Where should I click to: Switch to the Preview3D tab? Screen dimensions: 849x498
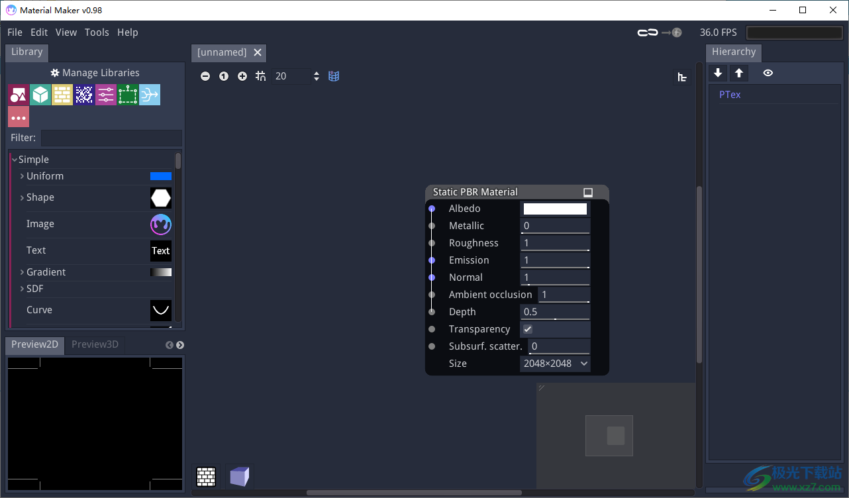click(x=95, y=344)
